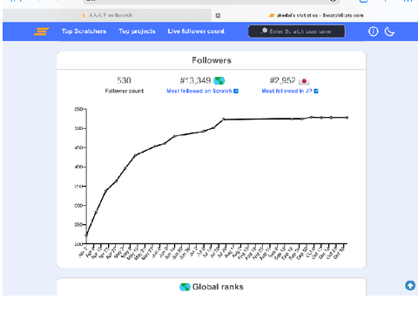The height and width of the screenshot is (314, 418).
Task: Focus the Enter Scratch username search field
Action: click(x=297, y=31)
